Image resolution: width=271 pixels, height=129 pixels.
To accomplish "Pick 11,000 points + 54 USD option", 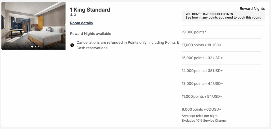I will click(x=202, y=96).
